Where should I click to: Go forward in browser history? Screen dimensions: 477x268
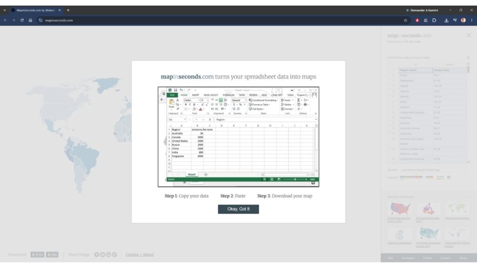(x=14, y=20)
